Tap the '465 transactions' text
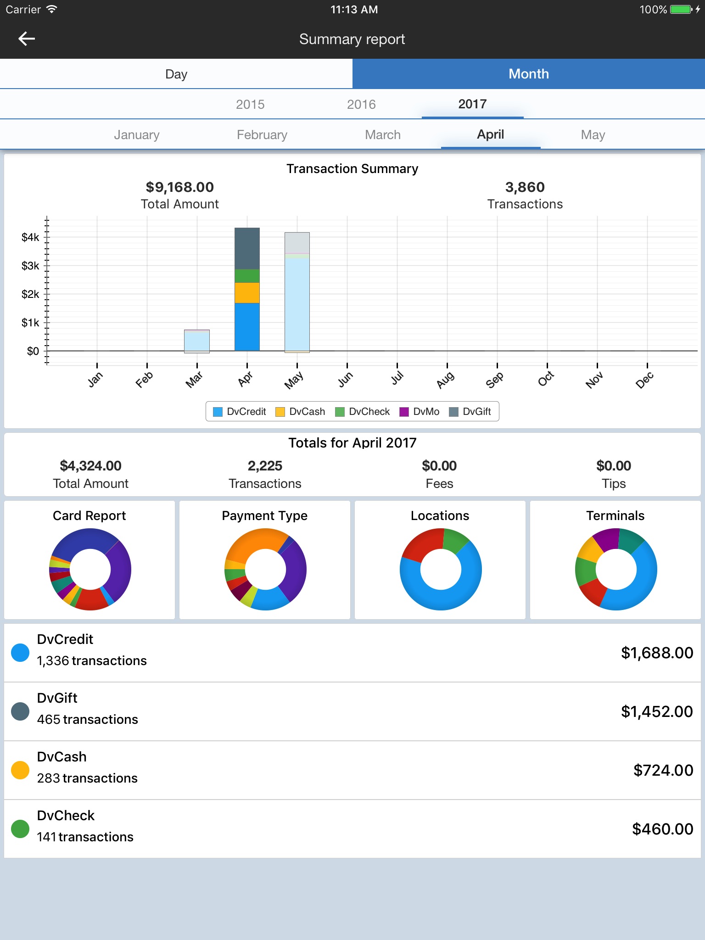 [x=87, y=719]
